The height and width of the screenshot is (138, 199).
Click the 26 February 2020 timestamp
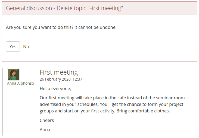(61, 79)
